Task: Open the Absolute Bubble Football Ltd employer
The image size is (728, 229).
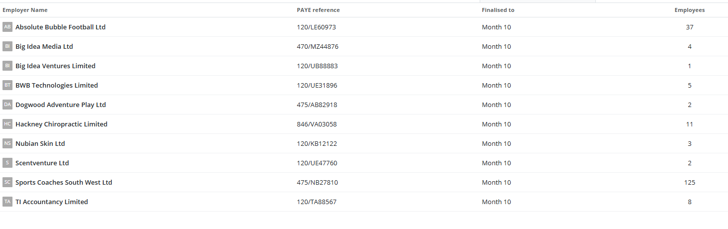Action: (x=60, y=27)
